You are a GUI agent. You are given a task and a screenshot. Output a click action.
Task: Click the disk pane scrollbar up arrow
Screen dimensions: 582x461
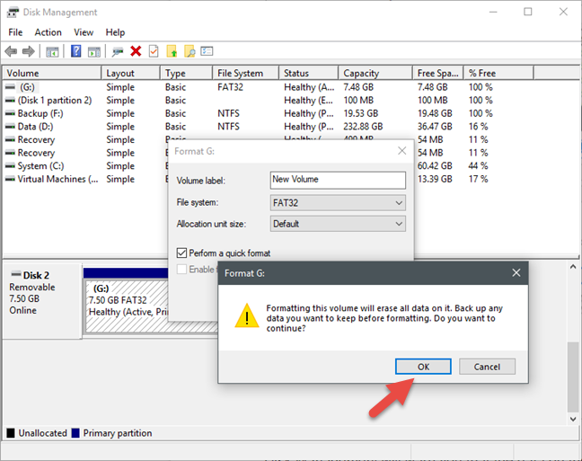(573, 267)
